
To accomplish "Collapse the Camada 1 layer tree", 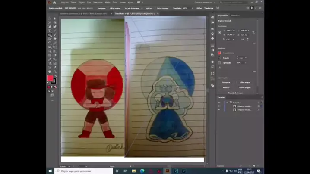I will click(227, 103).
